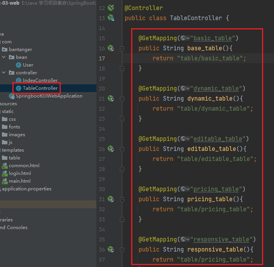
Task: Click the request mapping gutter icon for responsive_table
Action: tap(111, 250)
